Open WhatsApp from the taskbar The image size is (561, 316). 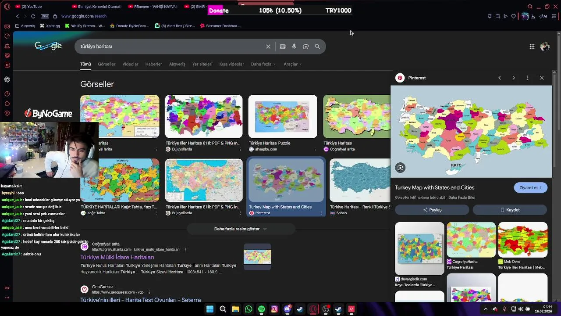pyautogui.click(x=249, y=309)
